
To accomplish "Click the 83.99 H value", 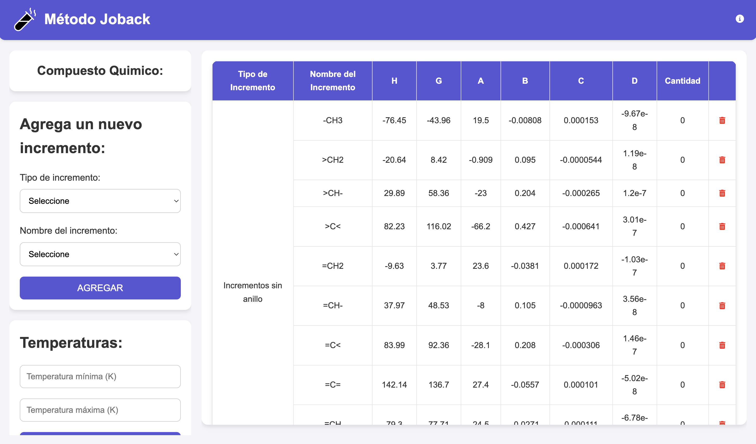I will tap(394, 345).
